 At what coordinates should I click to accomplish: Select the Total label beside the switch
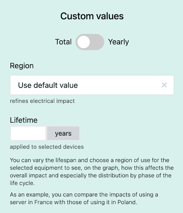click(x=63, y=42)
